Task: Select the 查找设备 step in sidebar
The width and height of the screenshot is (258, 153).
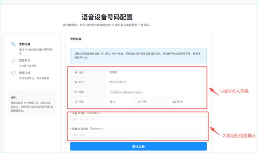Action: tap(25, 44)
